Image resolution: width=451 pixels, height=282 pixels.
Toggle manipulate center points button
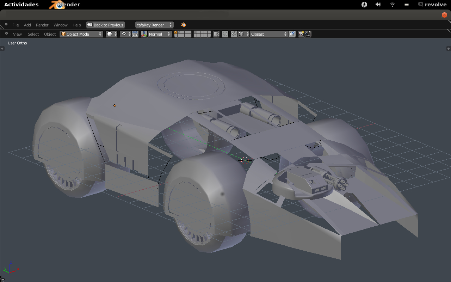tap(135, 34)
